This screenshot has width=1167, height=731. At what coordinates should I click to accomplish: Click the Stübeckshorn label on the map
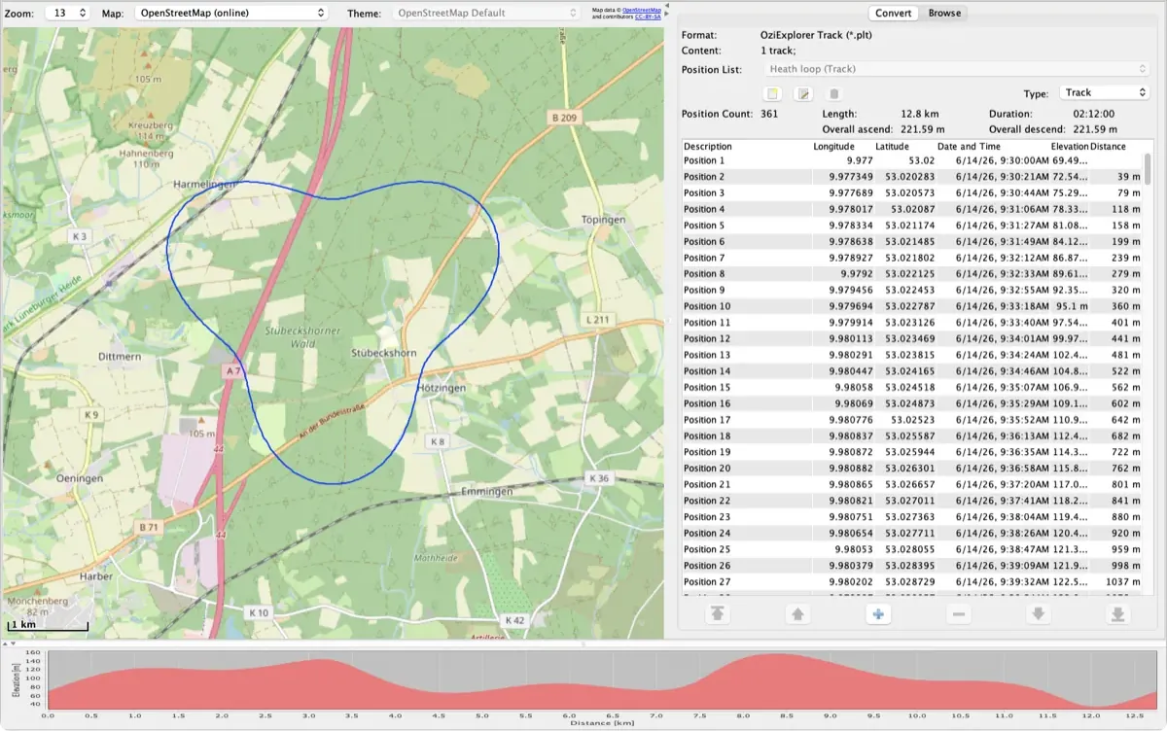tap(384, 355)
